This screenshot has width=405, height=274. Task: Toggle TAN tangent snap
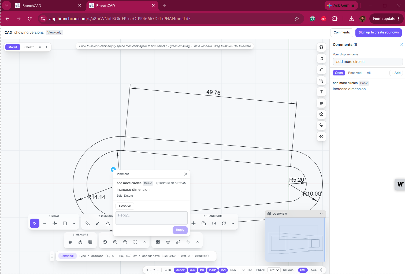click(223, 270)
